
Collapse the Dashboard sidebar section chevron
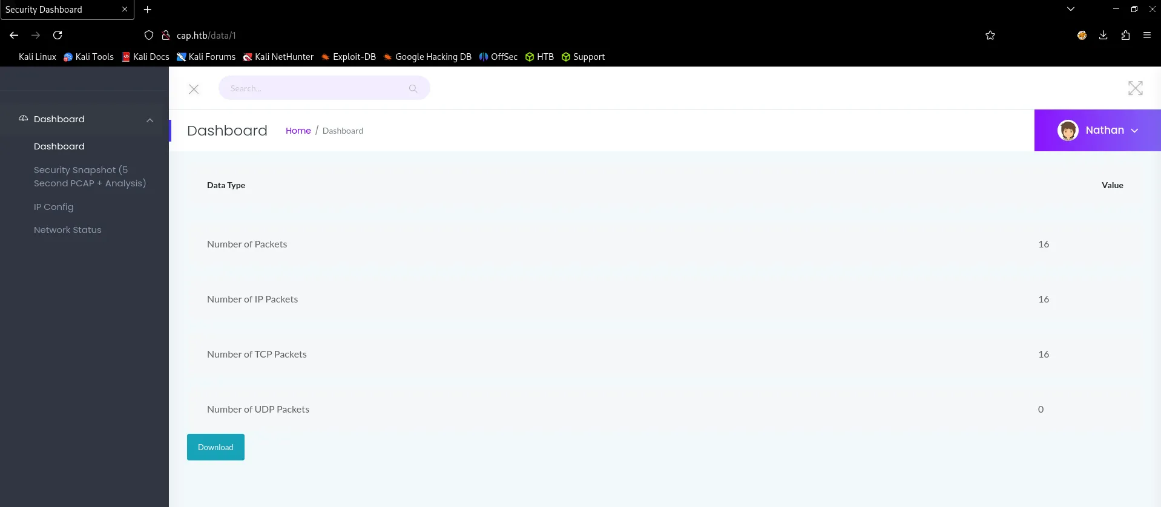click(x=150, y=120)
